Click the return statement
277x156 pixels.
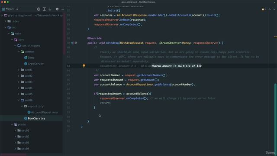[105, 103]
